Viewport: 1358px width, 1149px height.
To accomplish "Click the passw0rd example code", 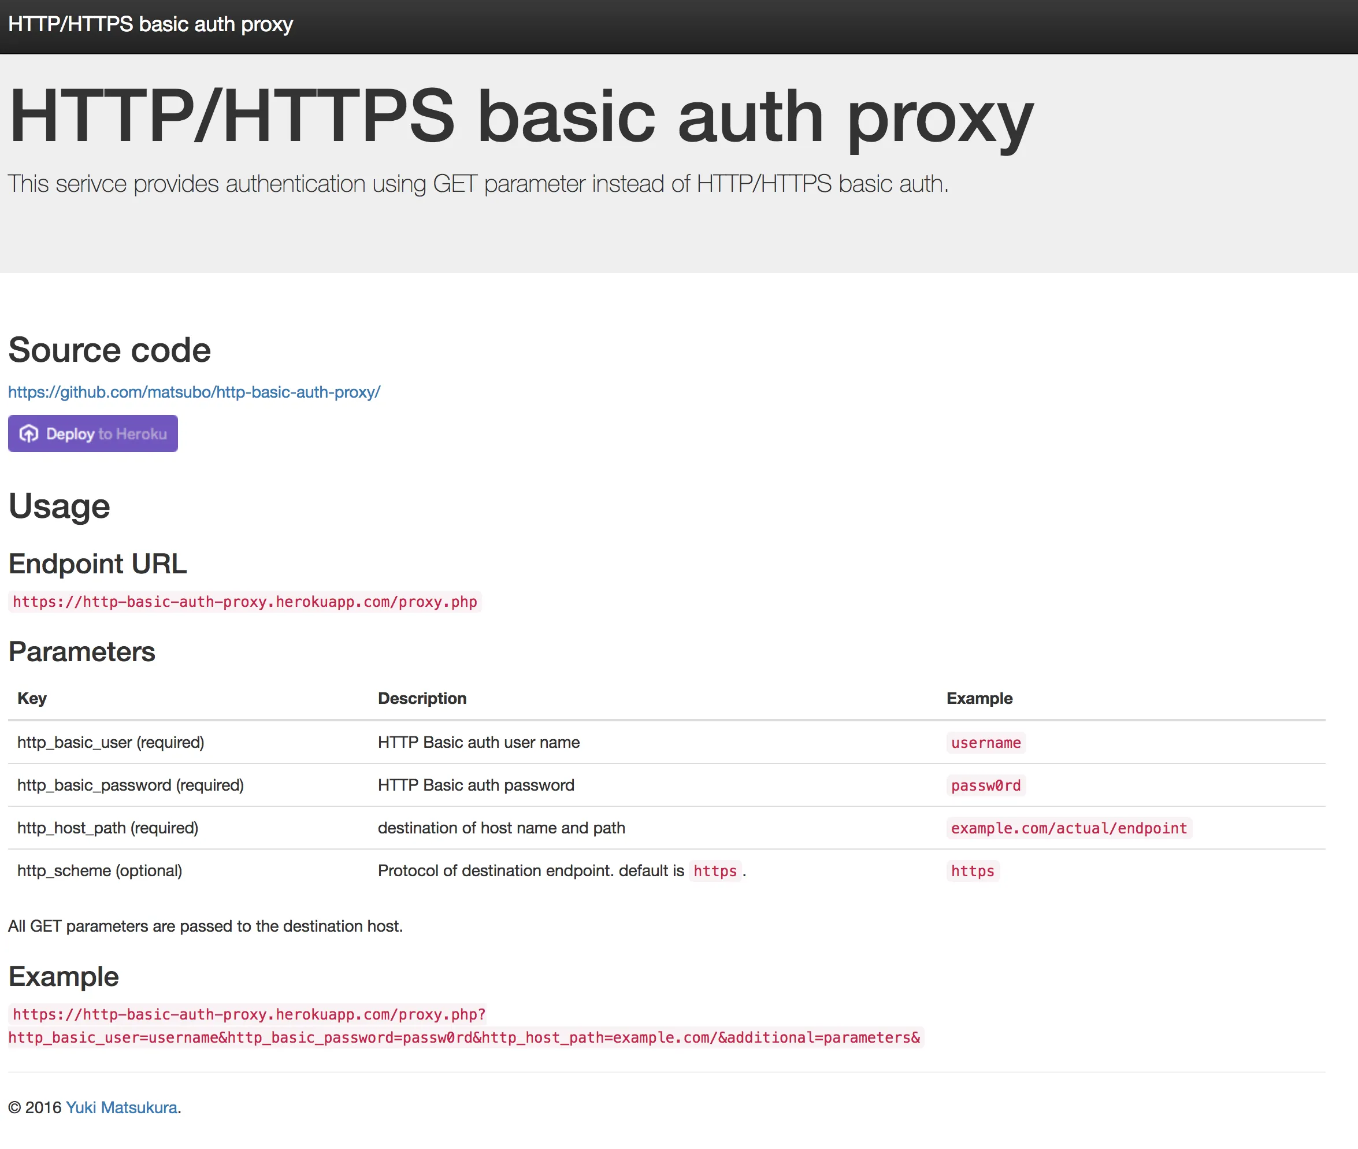I will [985, 785].
